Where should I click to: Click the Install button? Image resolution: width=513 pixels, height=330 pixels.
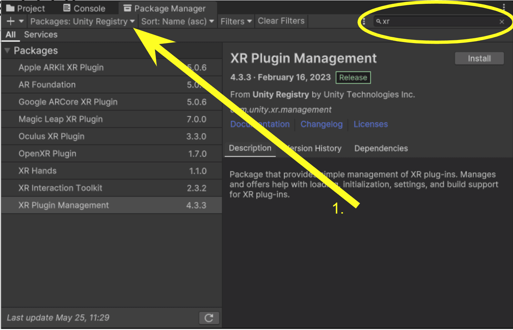[x=479, y=58]
